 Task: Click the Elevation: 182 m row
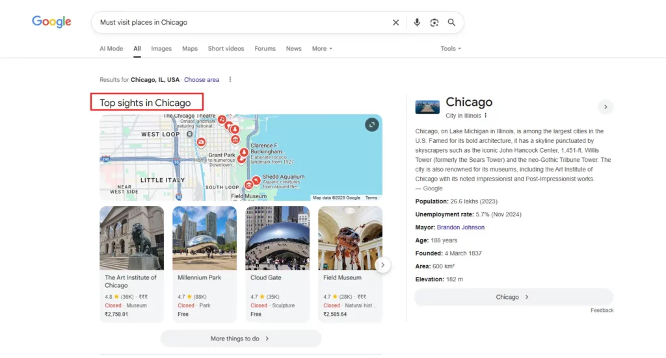(439, 279)
